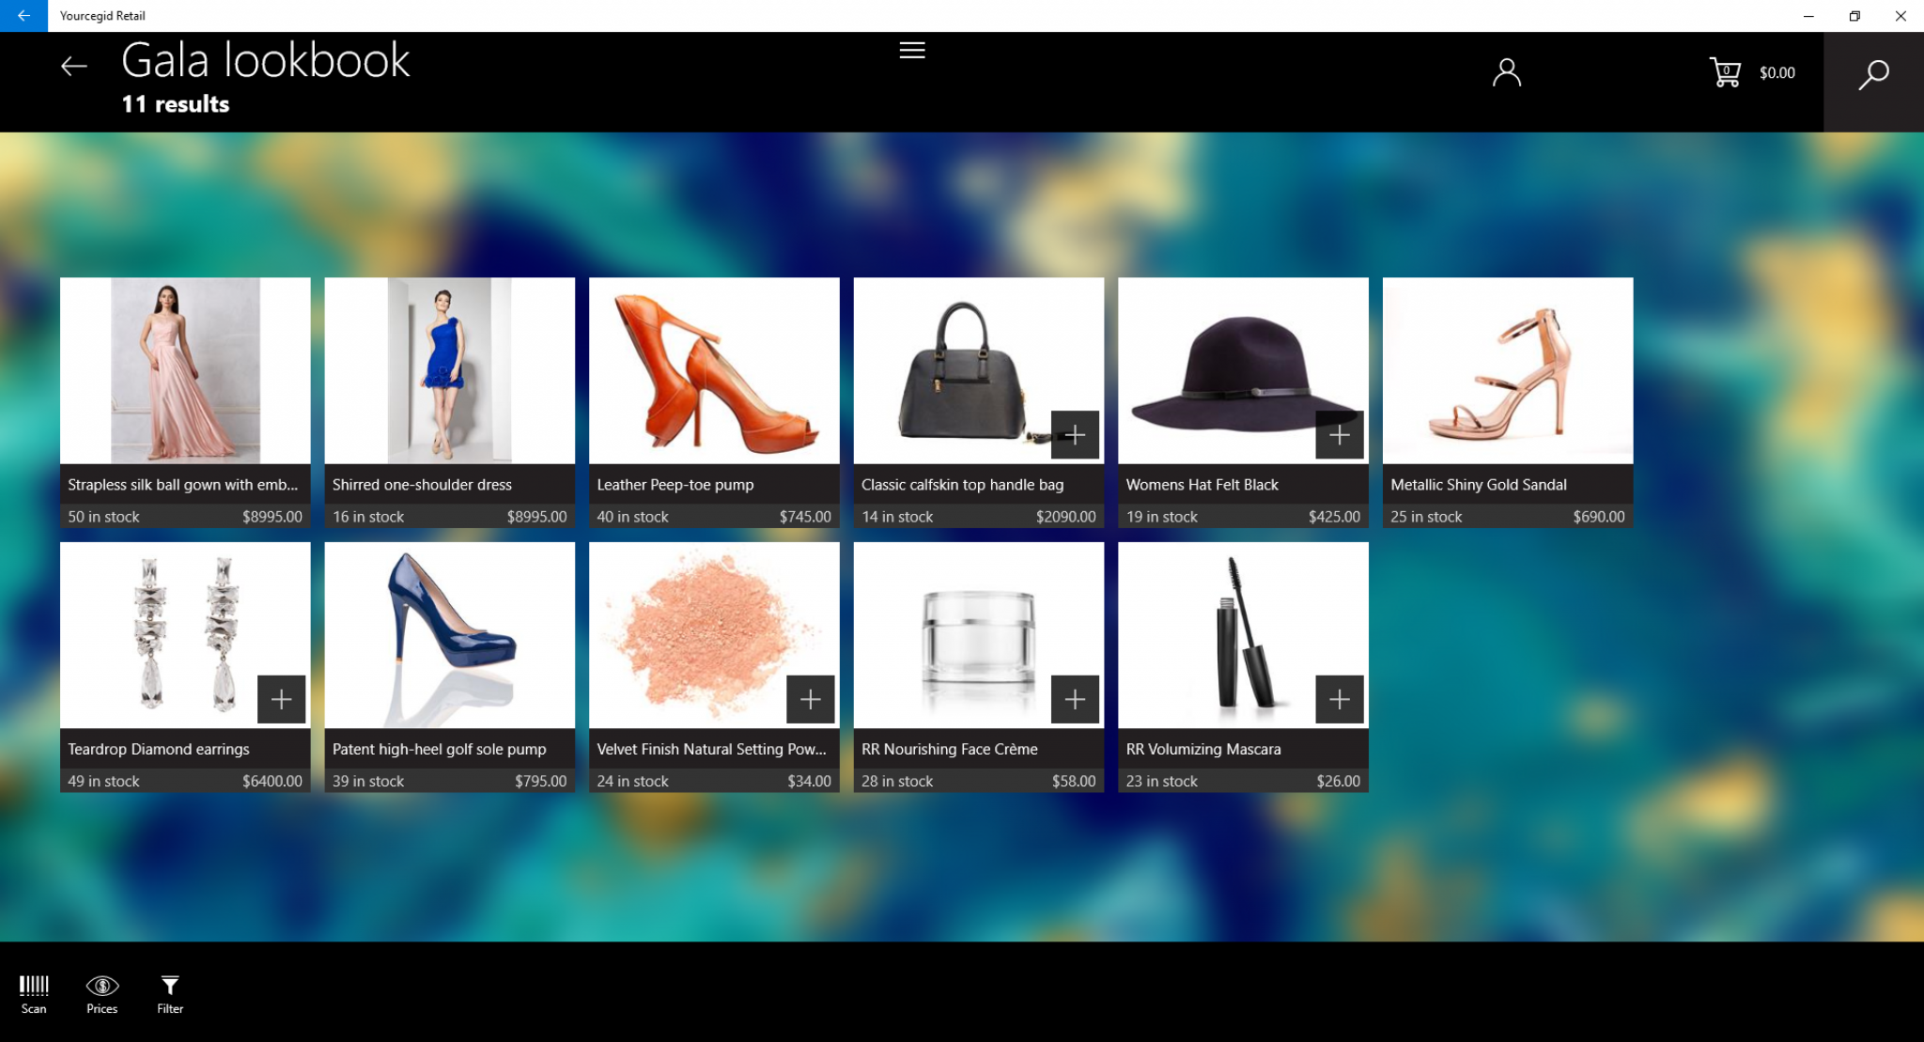The height and width of the screenshot is (1042, 1924).
Task: Open the Shirred one-shoulder dress product
Action: click(x=449, y=371)
